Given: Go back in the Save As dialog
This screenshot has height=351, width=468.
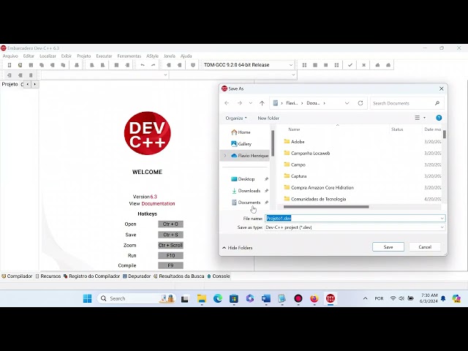Looking at the screenshot, I should (227, 103).
